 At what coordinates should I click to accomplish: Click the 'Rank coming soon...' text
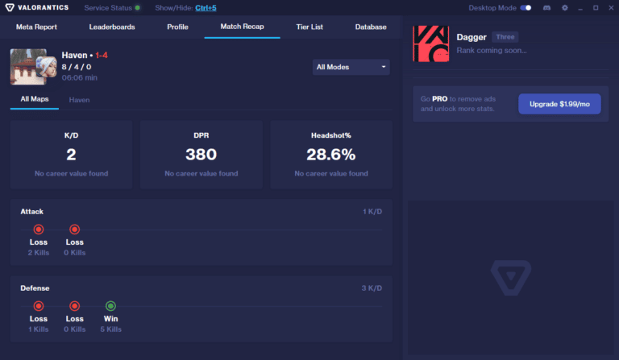pos(492,51)
